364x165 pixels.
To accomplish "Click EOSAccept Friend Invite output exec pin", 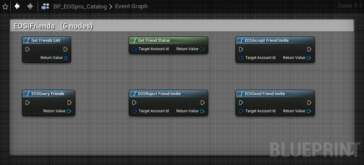I will [x=309, y=49].
